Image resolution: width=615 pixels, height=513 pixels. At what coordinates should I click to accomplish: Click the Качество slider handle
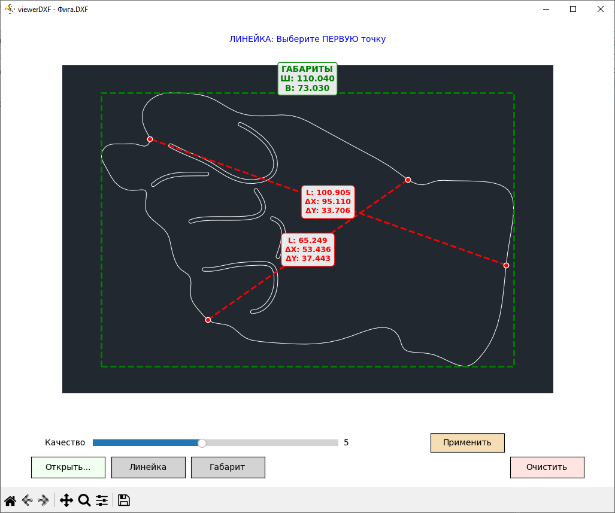[202, 443]
